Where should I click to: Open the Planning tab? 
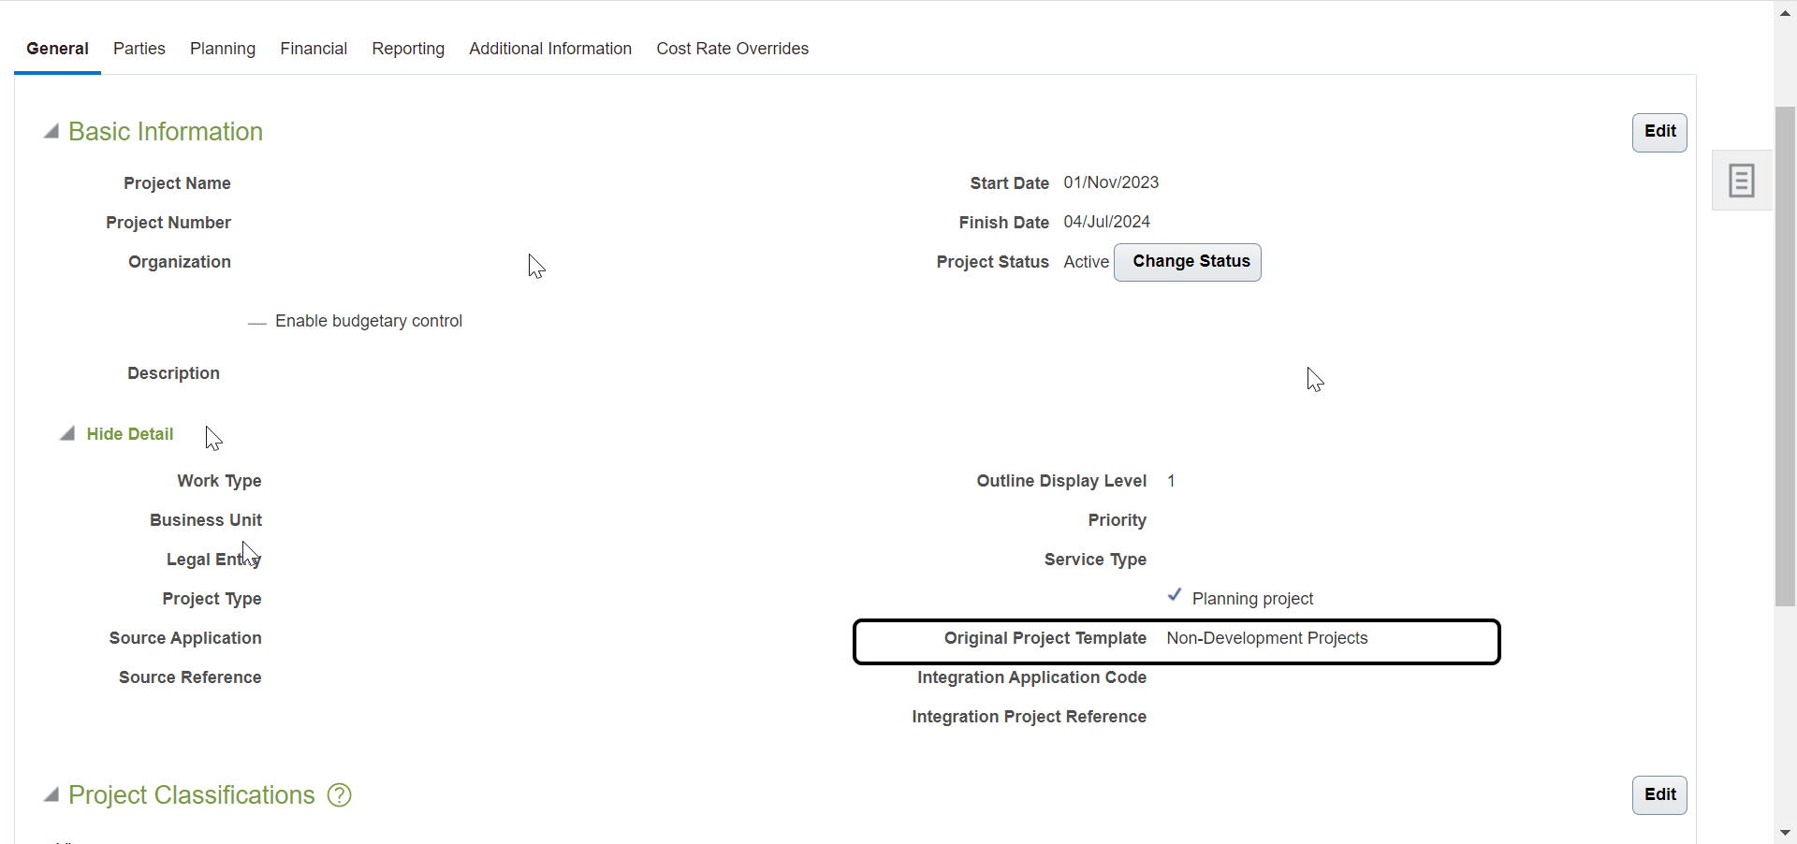pos(222,48)
